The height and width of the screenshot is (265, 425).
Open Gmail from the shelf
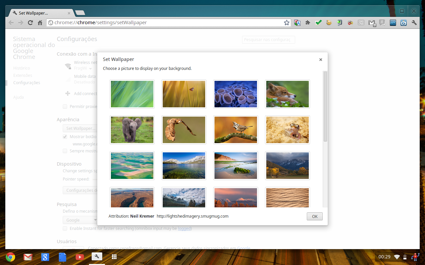coord(28,257)
